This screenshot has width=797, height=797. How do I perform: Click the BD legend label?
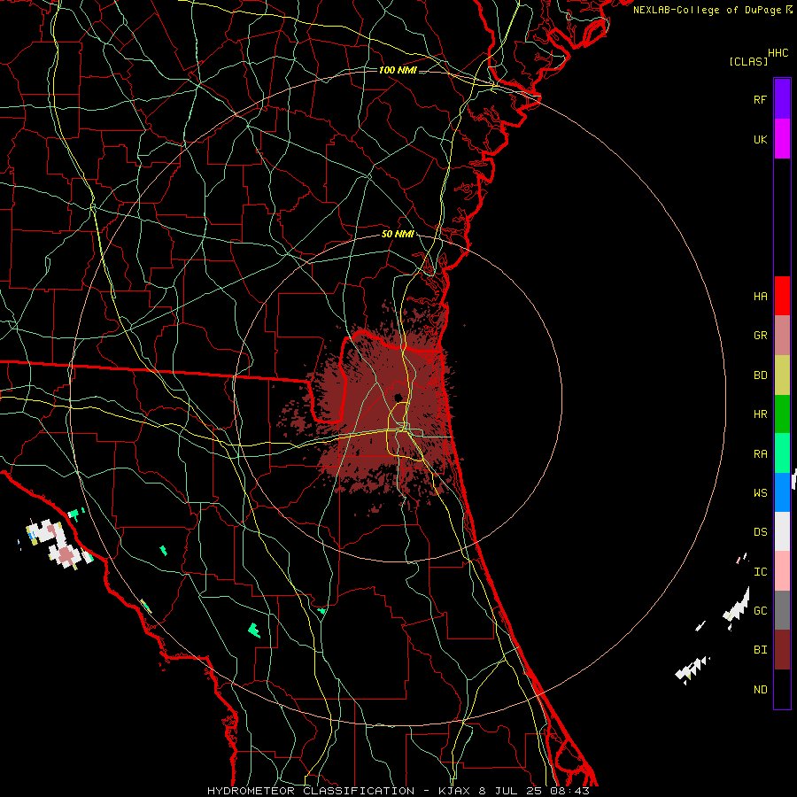760,375
